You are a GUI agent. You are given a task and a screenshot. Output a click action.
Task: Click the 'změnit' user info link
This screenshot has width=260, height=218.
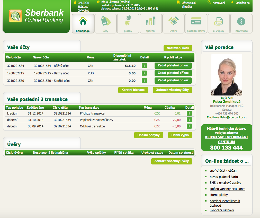[x=125, y=2]
